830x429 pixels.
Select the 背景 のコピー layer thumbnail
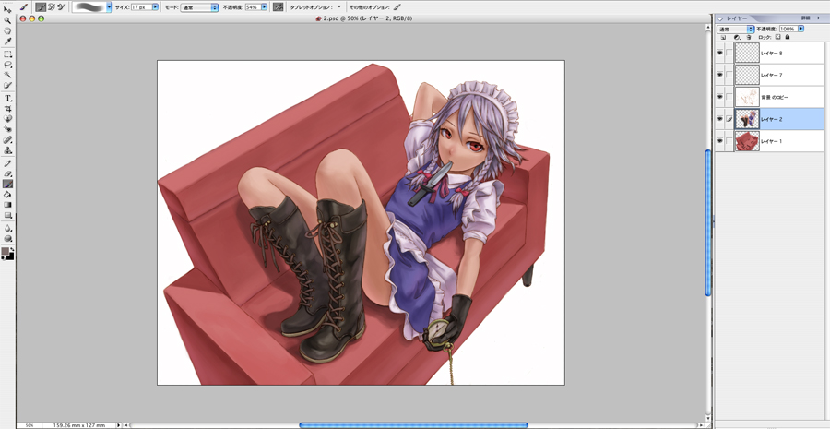(747, 97)
